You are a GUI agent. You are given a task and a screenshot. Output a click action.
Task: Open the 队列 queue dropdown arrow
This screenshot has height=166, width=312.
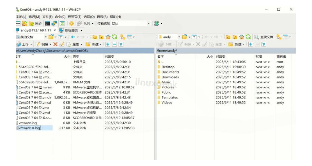(x=93, y=24)
